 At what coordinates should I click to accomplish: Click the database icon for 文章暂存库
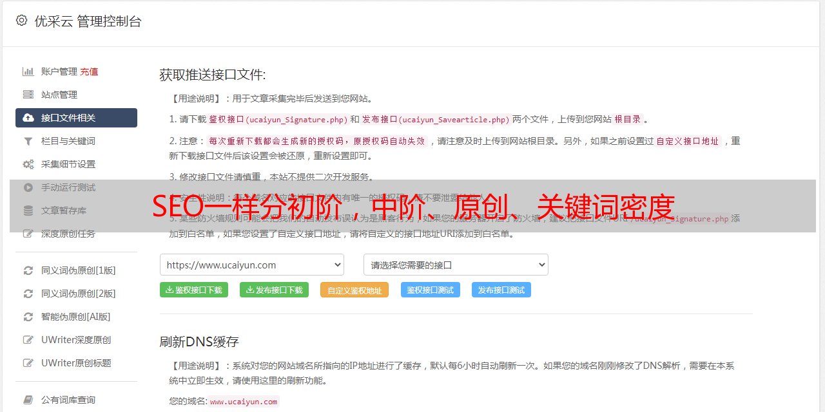point(28,211)
